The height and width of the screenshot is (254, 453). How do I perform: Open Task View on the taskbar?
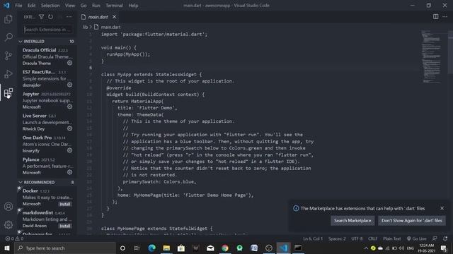(x=137, y=248)
